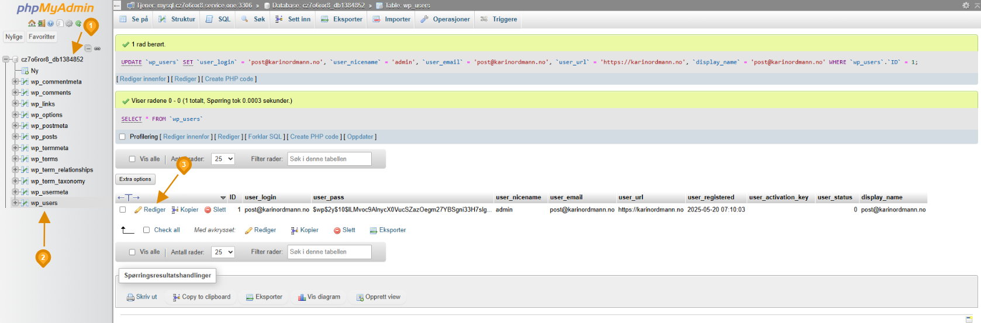This screenshot has width=981, height=323.
Task: Click the bottom-right console note icon
Action: point(969,320)
